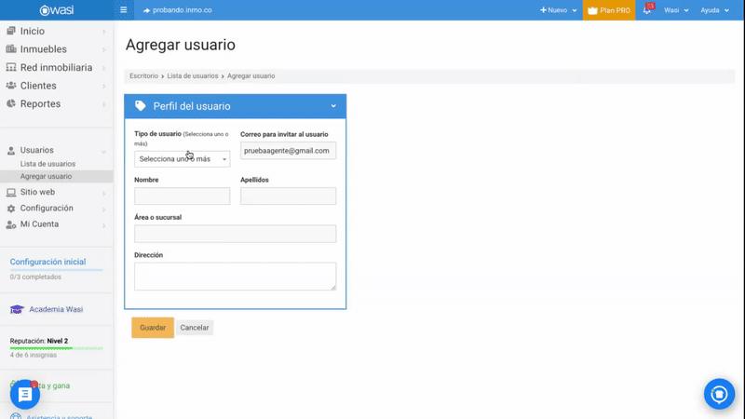Screen dimensions: 745x419
Task: Click Lista de usuarios breadcrumb
Action: pyautogui.click(x=193, y=76)
